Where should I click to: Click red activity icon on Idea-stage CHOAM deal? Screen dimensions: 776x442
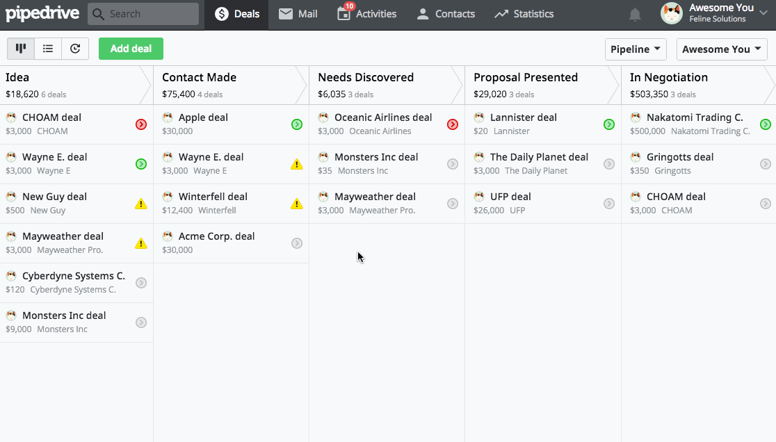pos(141,124)
